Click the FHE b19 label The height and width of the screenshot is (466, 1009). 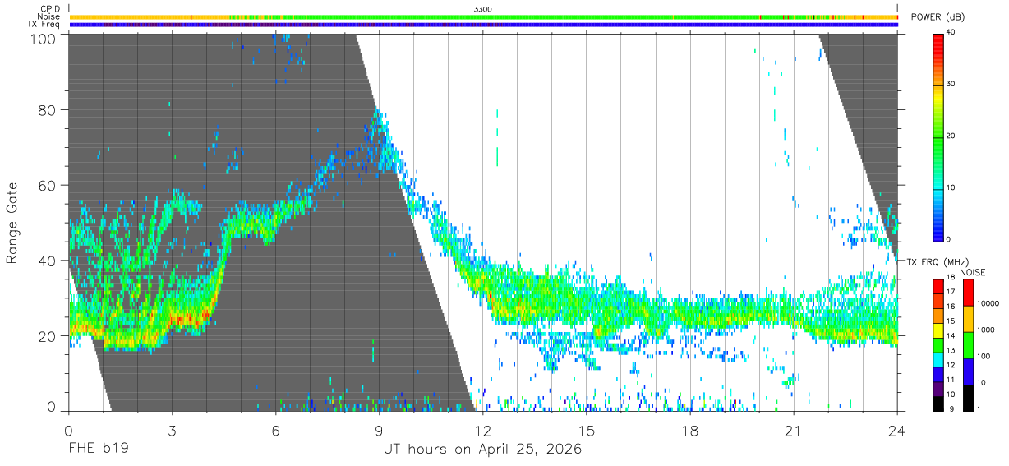98,450
